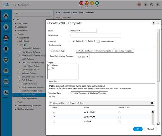Collapse the root tree node
162x136 pixels.
pyautogui.click(x=18, y=45)
